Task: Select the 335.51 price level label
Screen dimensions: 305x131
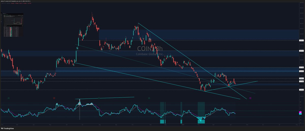Action: (302, 40)
